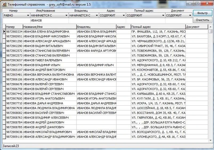The image size is (214, 150).
Task: Focus the Номер filter input field
Action: (x=16, y=20)
